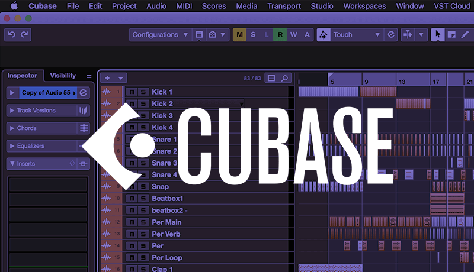Click the Inserts diamond preset icon
Screen dimensions: 474x272
pyautogui.click(x=72, y=163)
